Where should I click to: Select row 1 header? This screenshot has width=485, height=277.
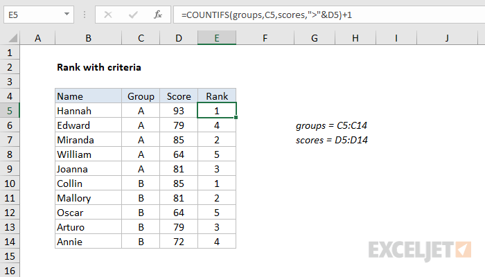(10, 53)
